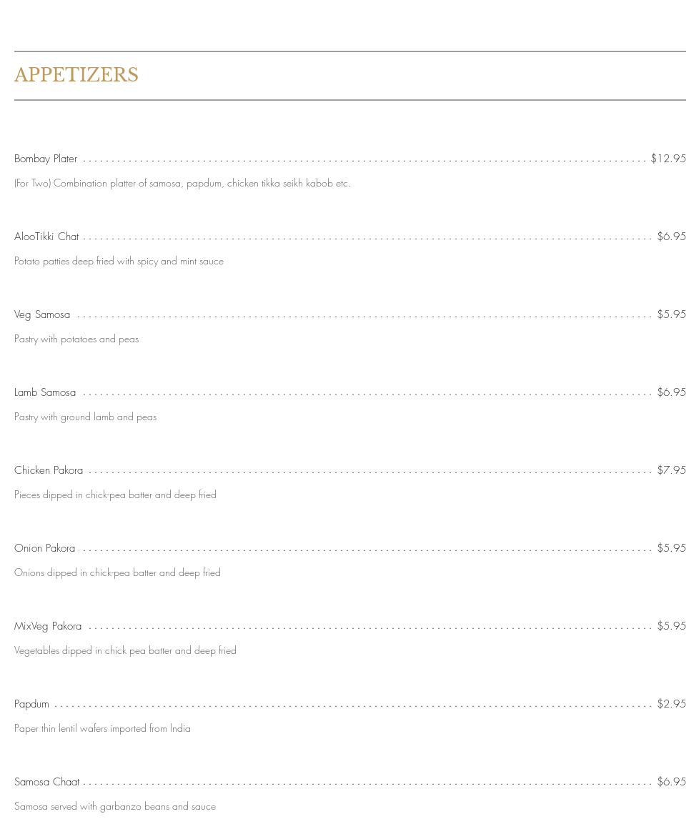
Task: Select the Bombay Plater menu item
Action: pos(46,159)
